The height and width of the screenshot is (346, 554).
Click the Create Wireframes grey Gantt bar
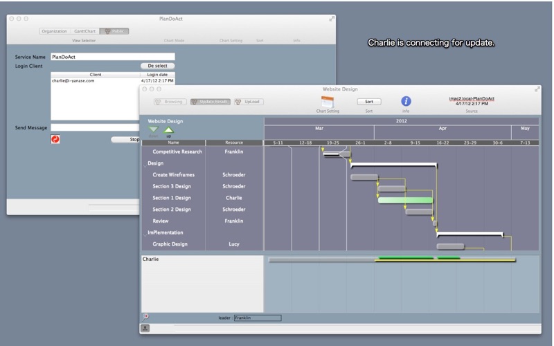pos(364,177)
